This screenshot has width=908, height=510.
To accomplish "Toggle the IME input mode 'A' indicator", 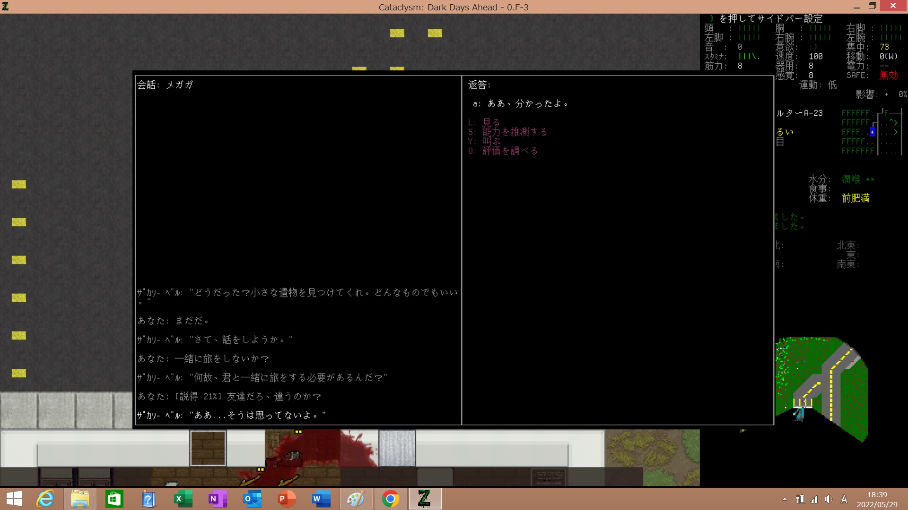I will click(x=844, y=499).
